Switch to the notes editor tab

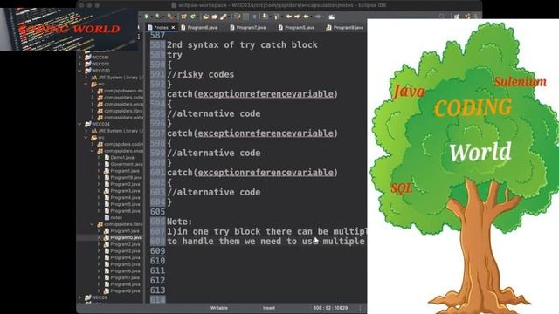[x=161, y=27]
